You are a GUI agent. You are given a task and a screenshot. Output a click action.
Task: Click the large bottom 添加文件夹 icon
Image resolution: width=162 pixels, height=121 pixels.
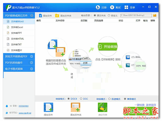coord(75,107)
